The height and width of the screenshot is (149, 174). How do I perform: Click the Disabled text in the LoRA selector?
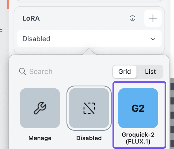click(36, 39)
